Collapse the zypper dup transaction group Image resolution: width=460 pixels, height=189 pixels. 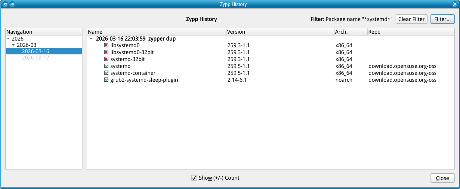[91, 39]
